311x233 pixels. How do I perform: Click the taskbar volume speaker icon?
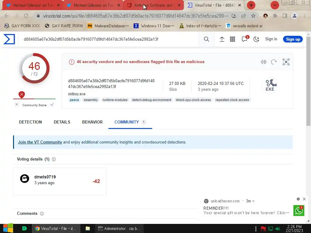click(x=278, y=229)
